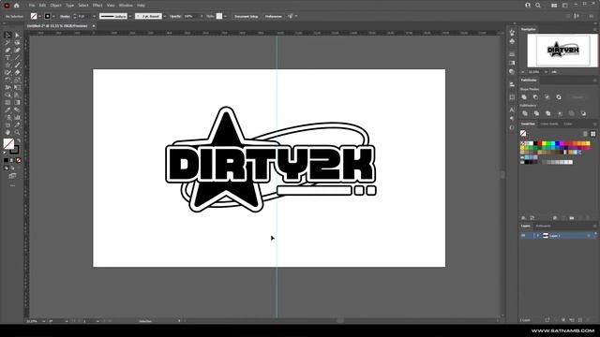Select the Paintbrush tool
Screen dimensions: 600x337
[17, 65]
